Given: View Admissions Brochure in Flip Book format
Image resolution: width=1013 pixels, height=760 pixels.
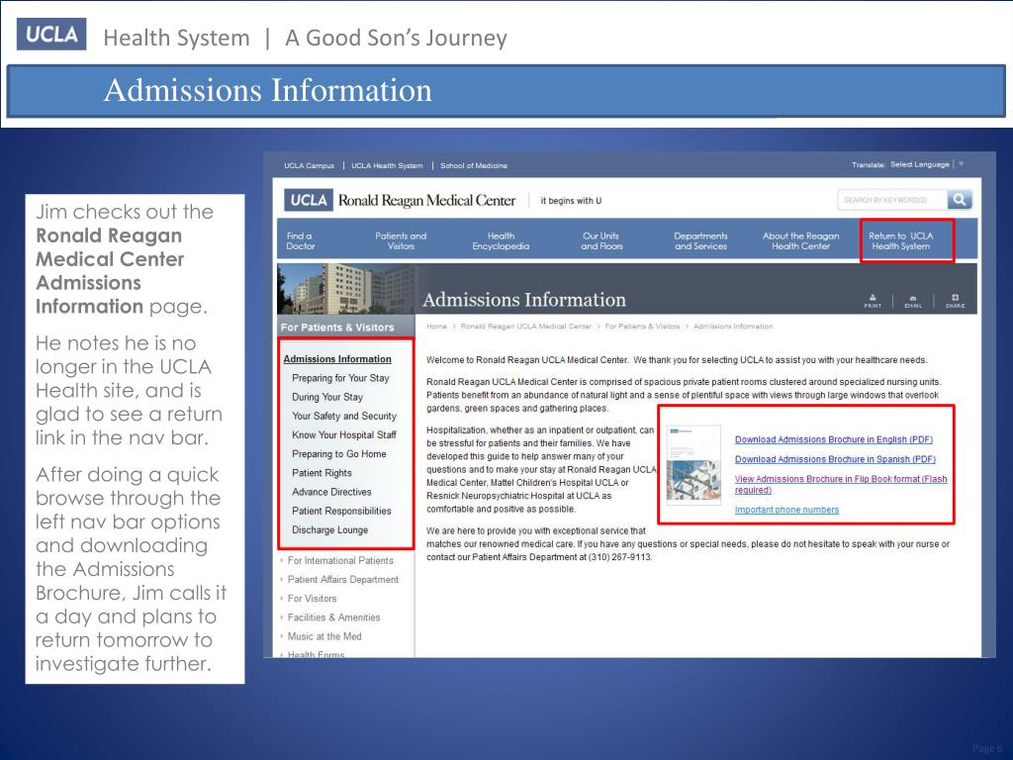Looking at the screenshot, I should (841, 484).
